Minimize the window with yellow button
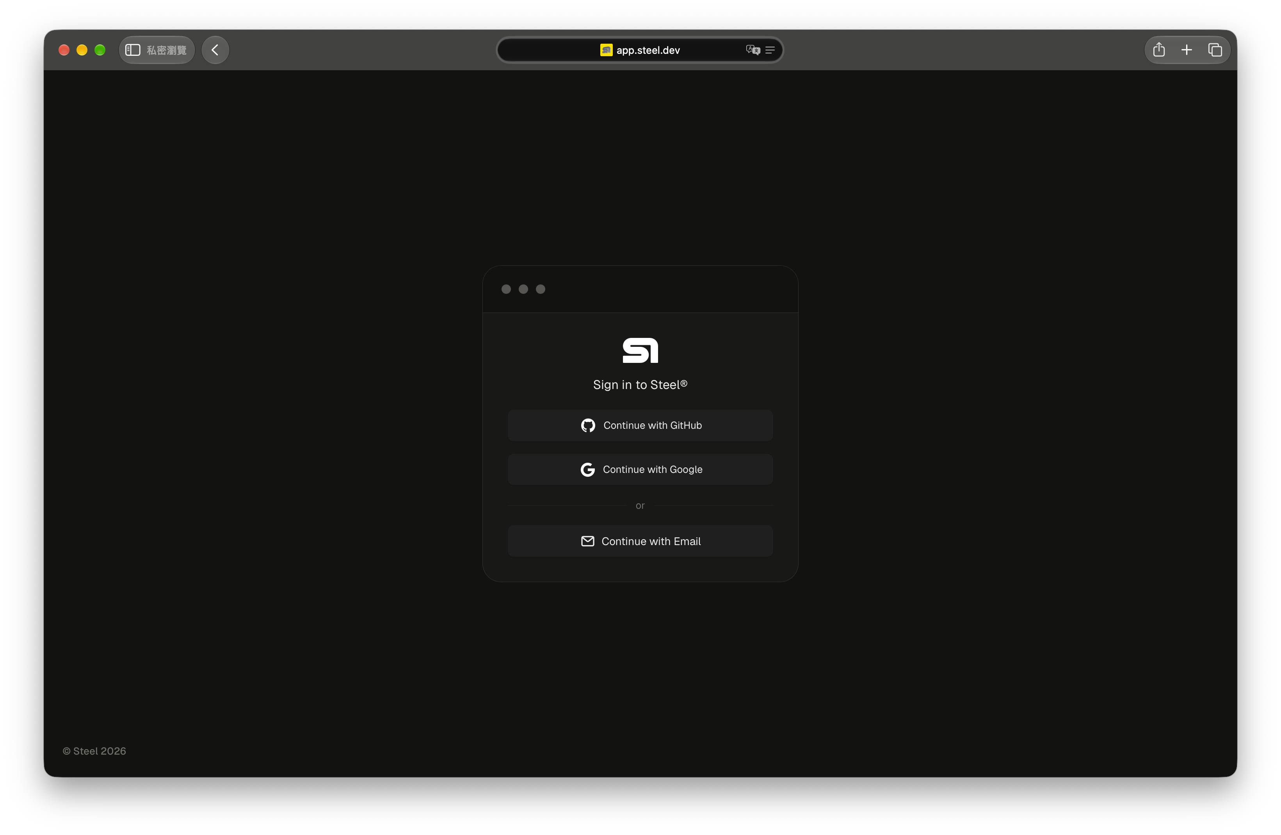 point(82,50)
